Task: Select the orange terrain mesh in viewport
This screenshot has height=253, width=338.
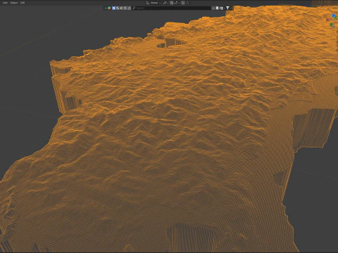Action: pyautogui.click(x=169, y=131)
